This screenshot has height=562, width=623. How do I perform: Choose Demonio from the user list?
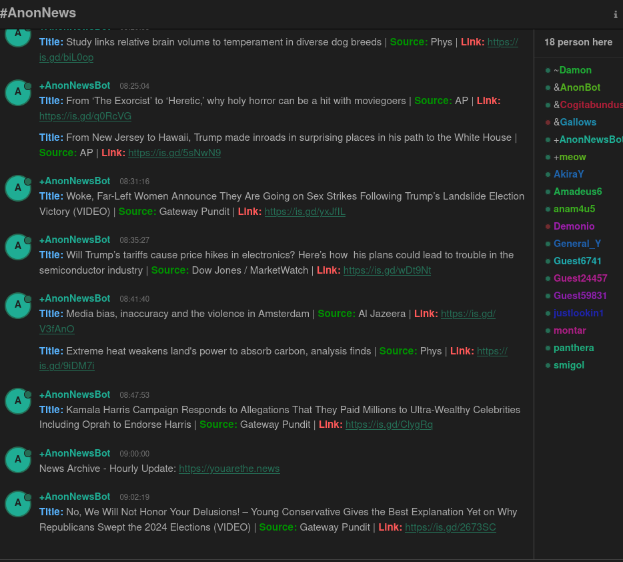[574, 226]
